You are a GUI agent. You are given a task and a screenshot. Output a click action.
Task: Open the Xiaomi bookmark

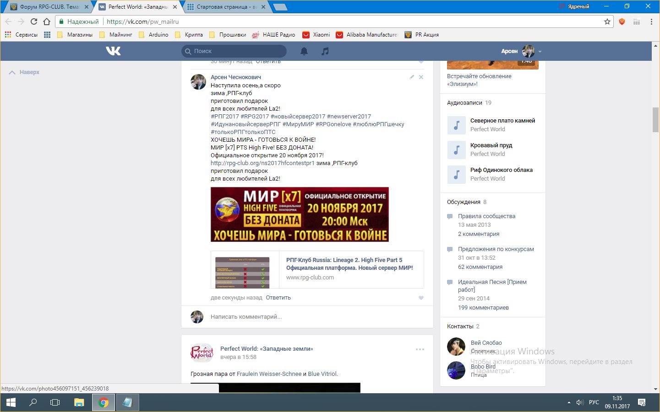point(316,35)
